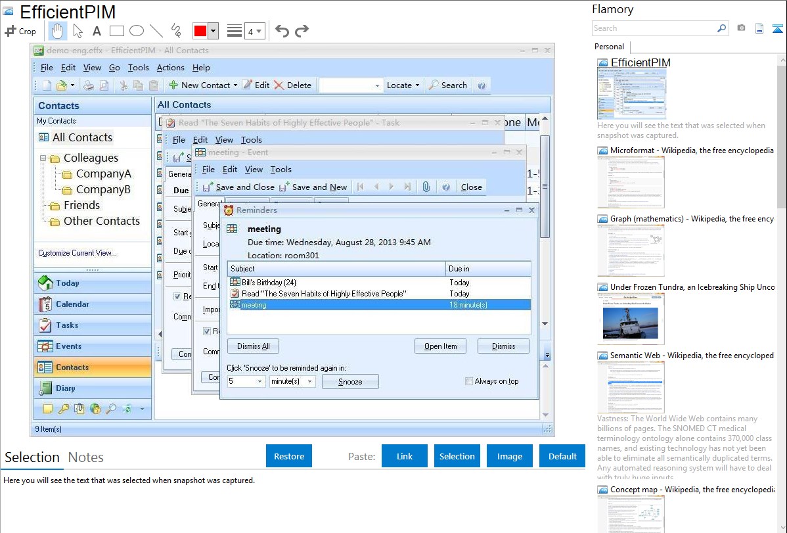This screenshot has width=787, height=533.
Task: Open the Personal tab
Action: click(609, 47)
